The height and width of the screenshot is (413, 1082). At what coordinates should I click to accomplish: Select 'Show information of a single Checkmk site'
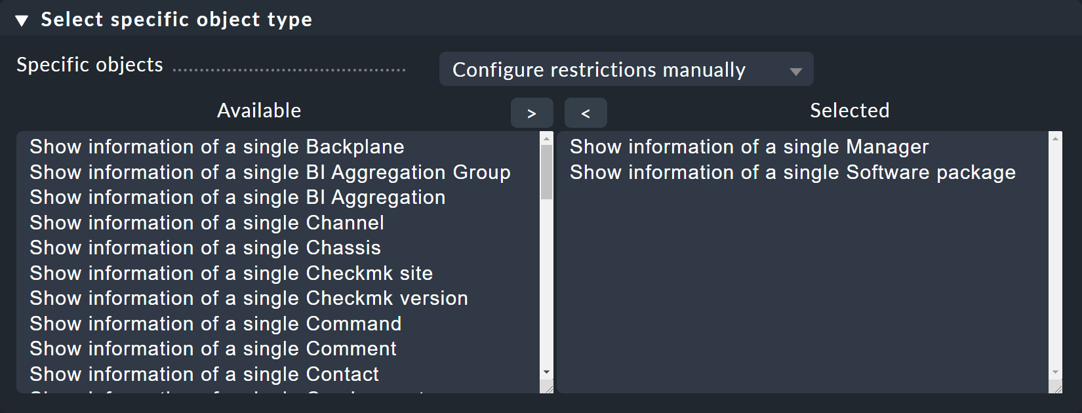pos(231,273)
